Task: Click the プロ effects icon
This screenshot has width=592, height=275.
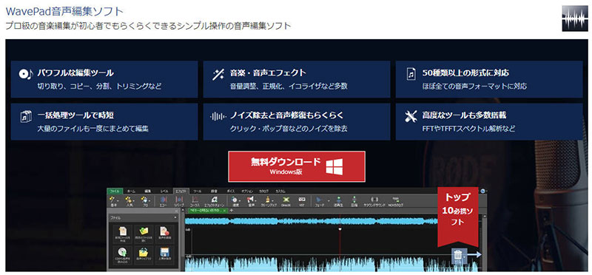Action: click(x=144, y=200)
